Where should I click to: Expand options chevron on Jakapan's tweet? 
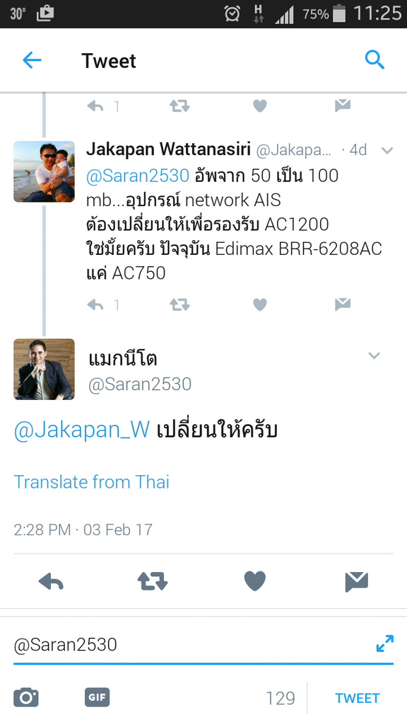point(387,150)
